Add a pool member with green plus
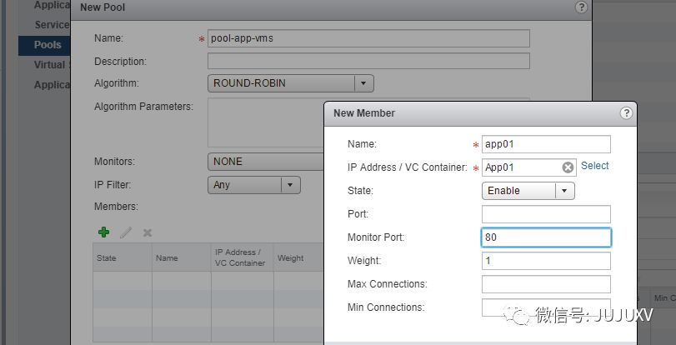676x345 pixels. [103, 232]
